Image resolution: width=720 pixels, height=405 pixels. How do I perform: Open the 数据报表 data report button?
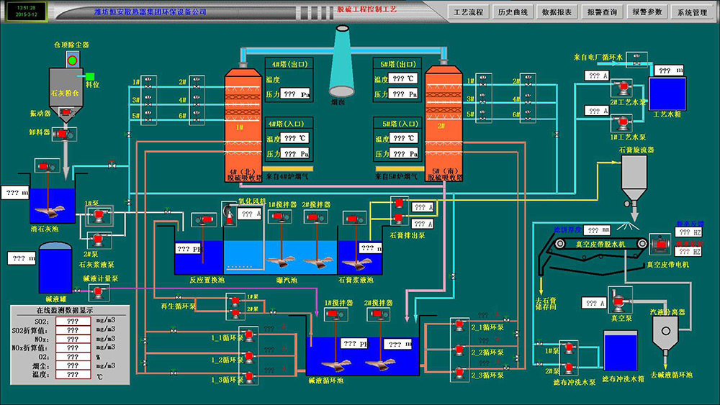557,12
